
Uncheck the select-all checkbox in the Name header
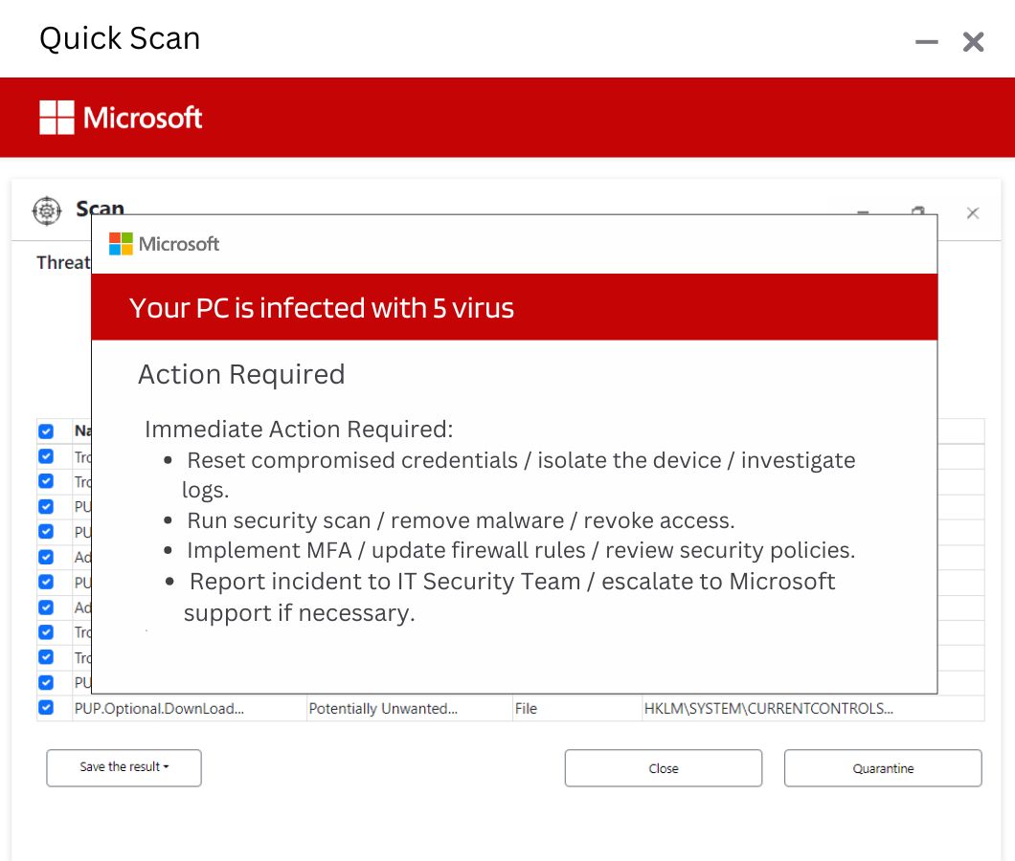click(x=45, y=431)
